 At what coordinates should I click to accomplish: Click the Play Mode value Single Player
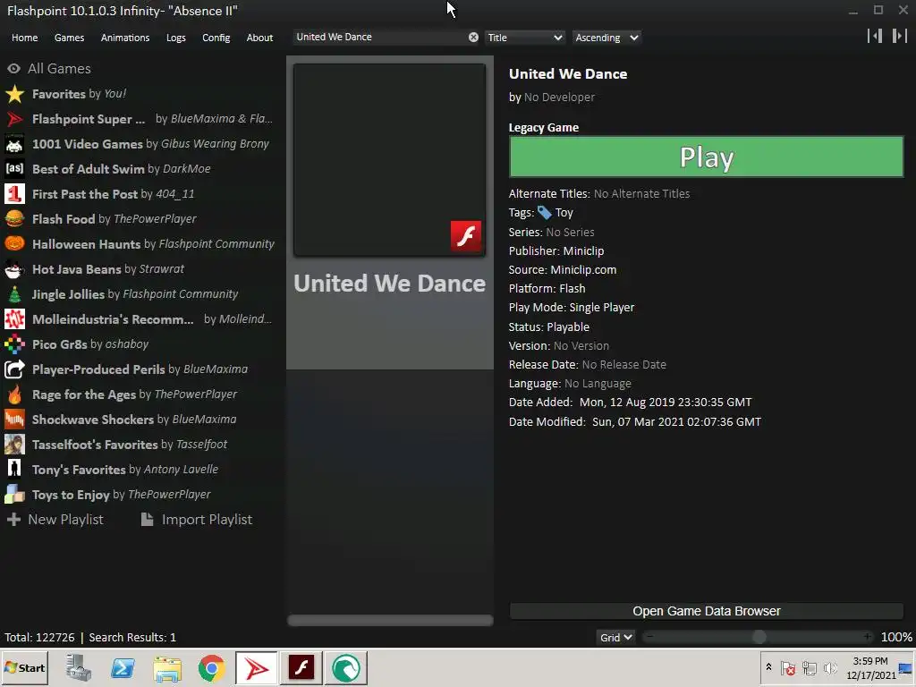pyautogui.click(x=602, y=308)
